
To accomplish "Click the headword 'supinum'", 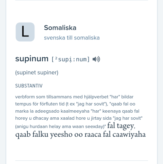I will click(32, 59).
